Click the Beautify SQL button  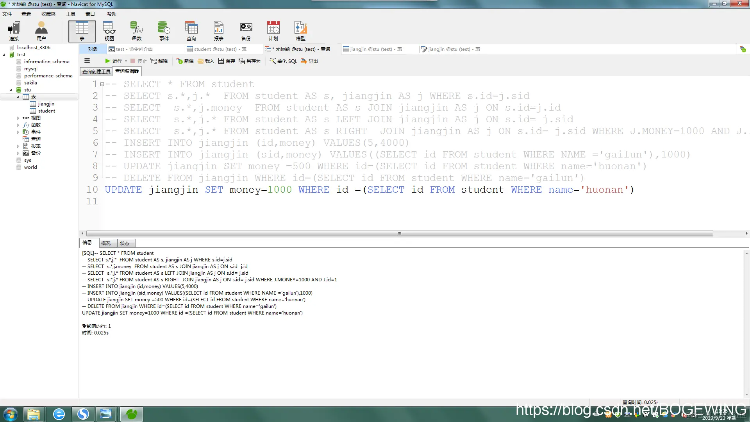coord(284,61)
